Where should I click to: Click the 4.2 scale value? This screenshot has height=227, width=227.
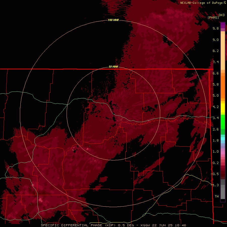point(216,107)
